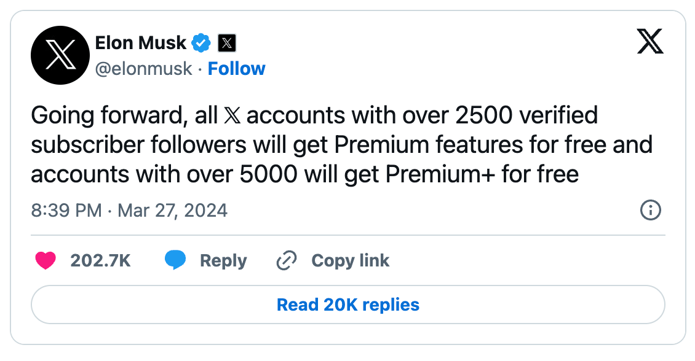The width and height of the screenshot is (695, 361).
Task: Open the Elon Musk display name link
Action: (x=141, y=43)
